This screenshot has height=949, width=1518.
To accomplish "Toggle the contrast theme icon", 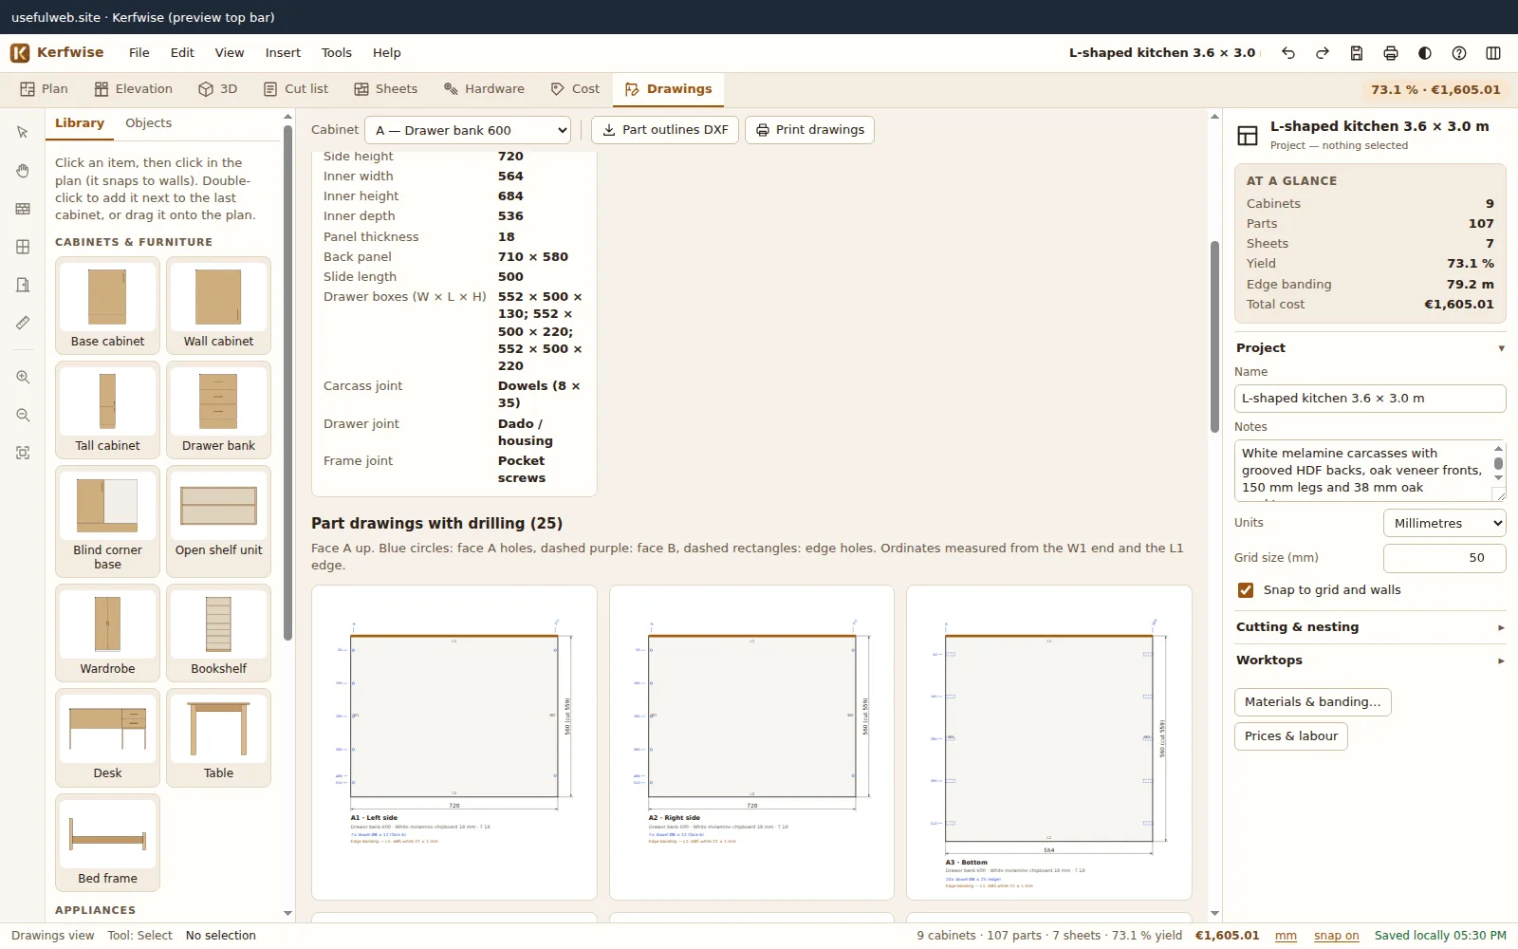I will (x=1425, y=53).
